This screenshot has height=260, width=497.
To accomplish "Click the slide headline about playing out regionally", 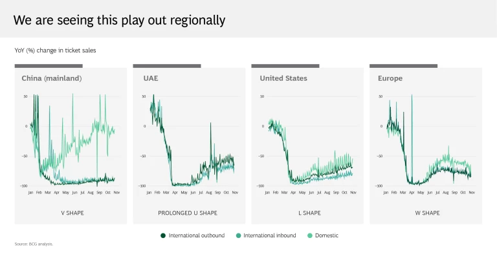I will coord(120,20).
